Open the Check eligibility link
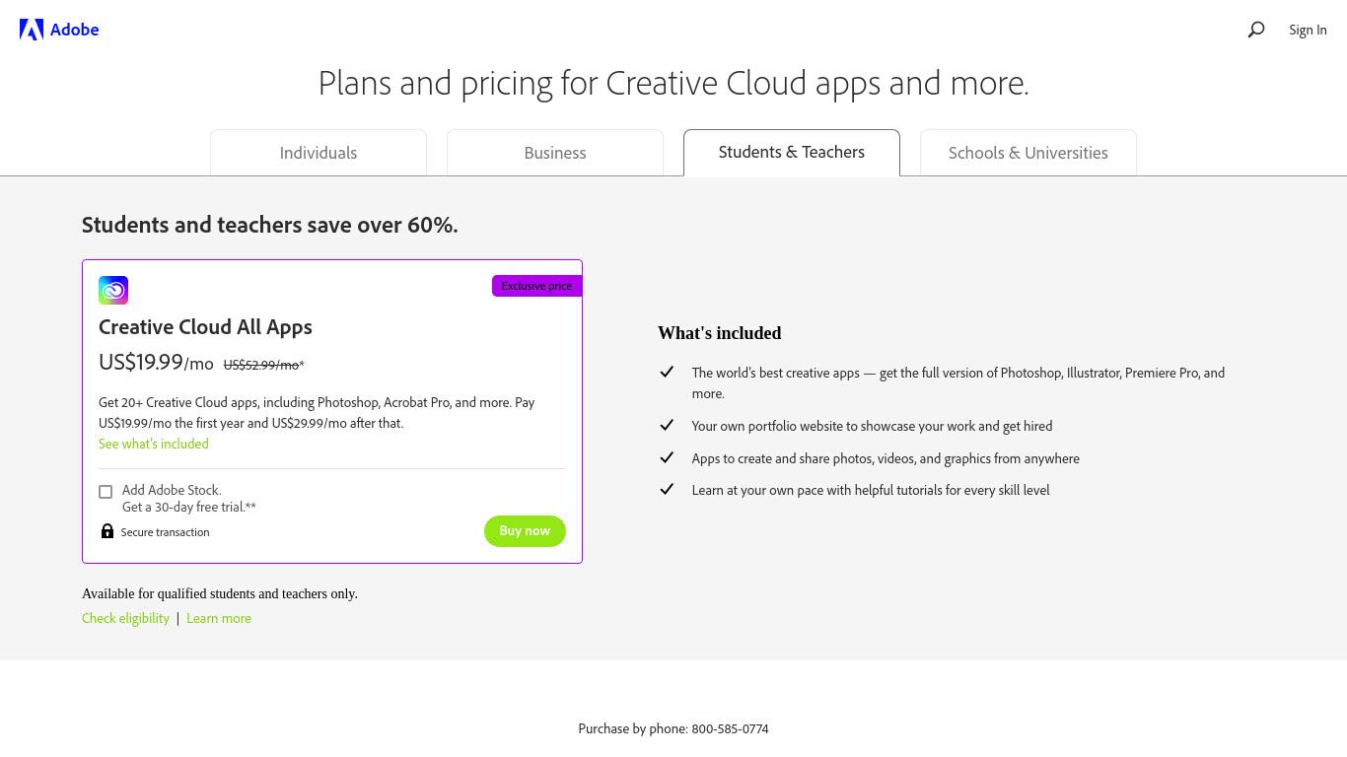This screenshot has height=757, width=1347. [x=125, y=618]
